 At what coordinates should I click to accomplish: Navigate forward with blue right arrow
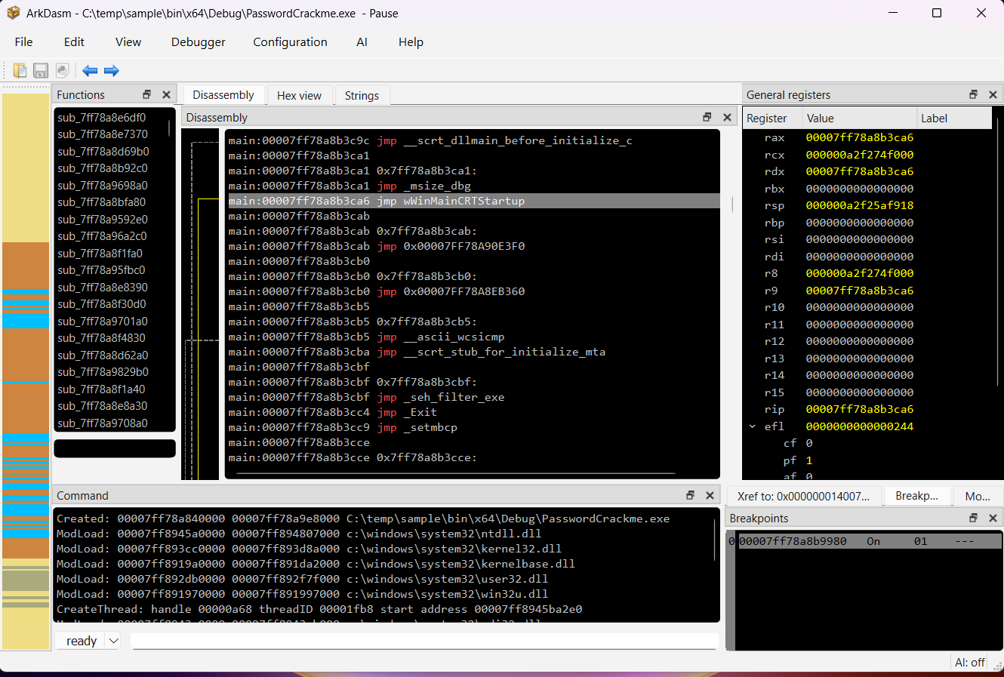(112, 70)
